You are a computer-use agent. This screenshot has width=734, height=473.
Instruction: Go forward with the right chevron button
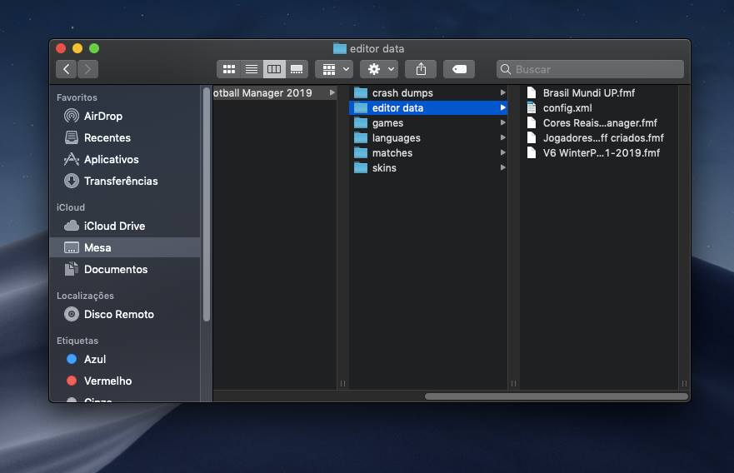point(88,69)
